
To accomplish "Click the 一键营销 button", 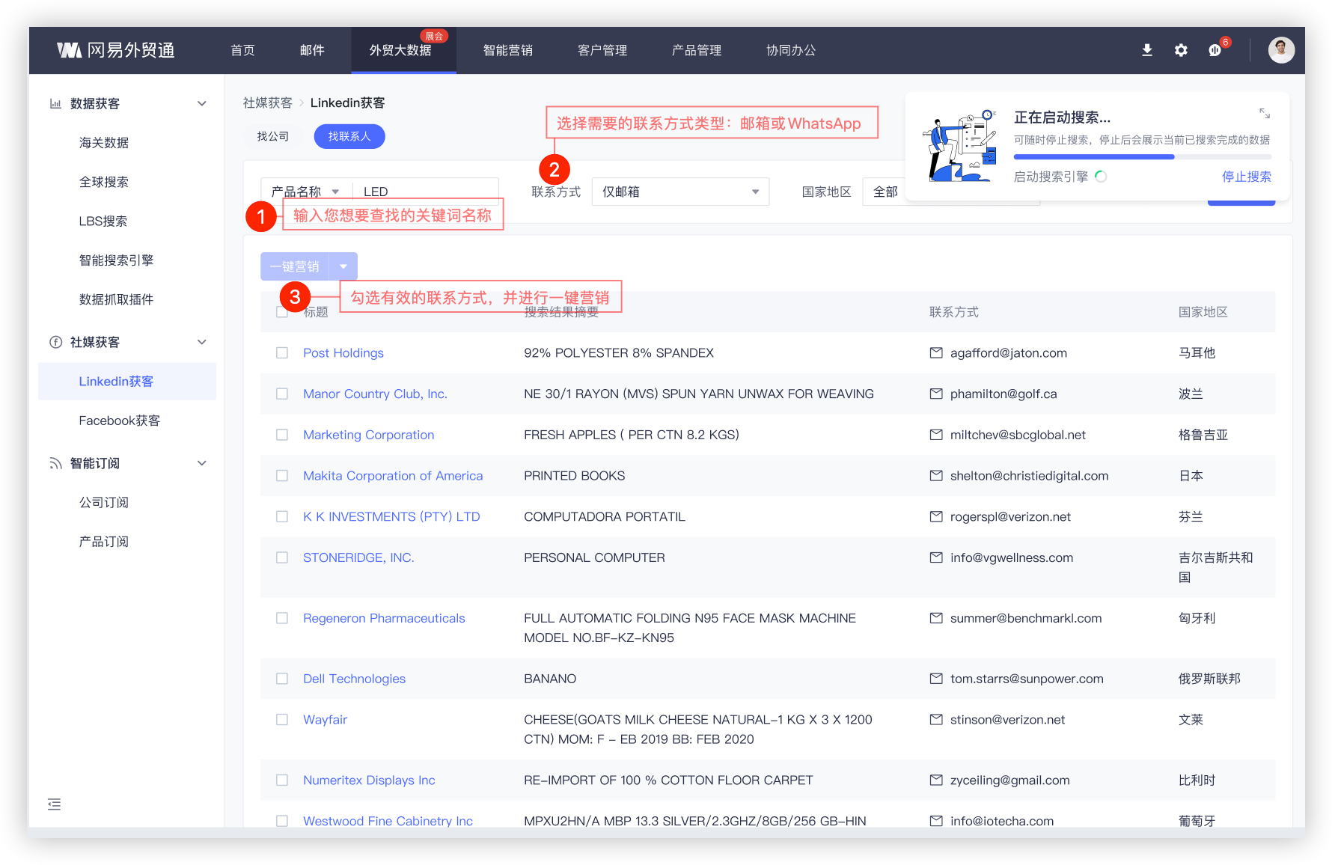I will pyautogui.click(x=295, y=266).
